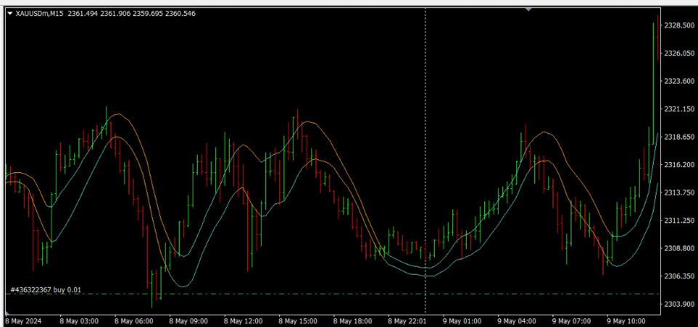The height and width of the screenshot is (327, 698).
Task: Click the low price value 2359.695
Action: pos(148,14)
